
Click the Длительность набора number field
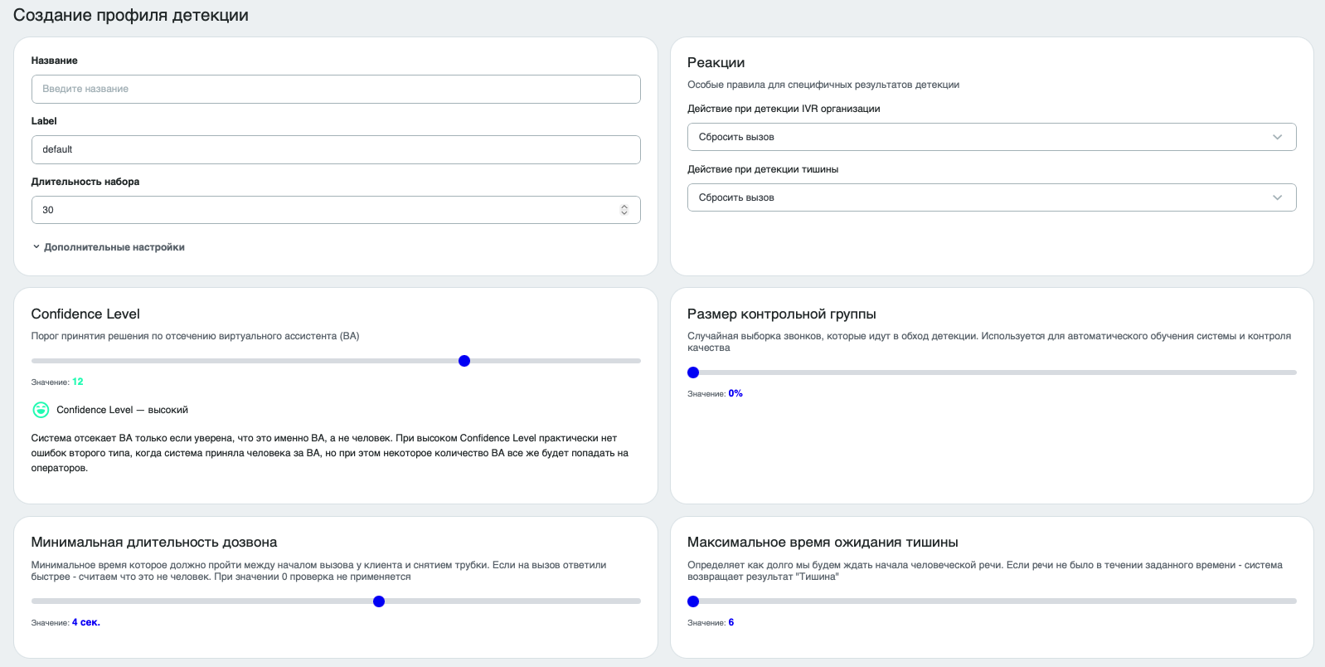click(336, 210)
